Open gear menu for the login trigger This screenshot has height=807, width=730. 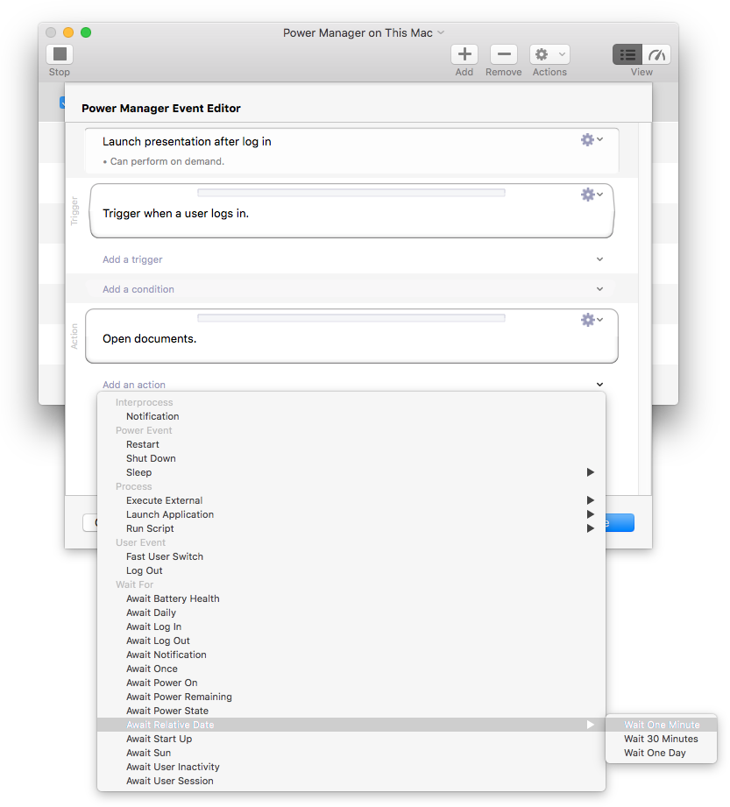pyautogui.click(x=592, y=194)
